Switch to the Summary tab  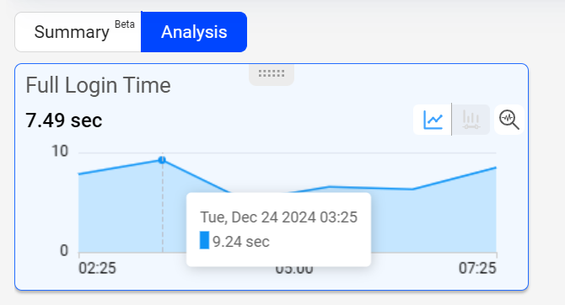tap(78, 32)
